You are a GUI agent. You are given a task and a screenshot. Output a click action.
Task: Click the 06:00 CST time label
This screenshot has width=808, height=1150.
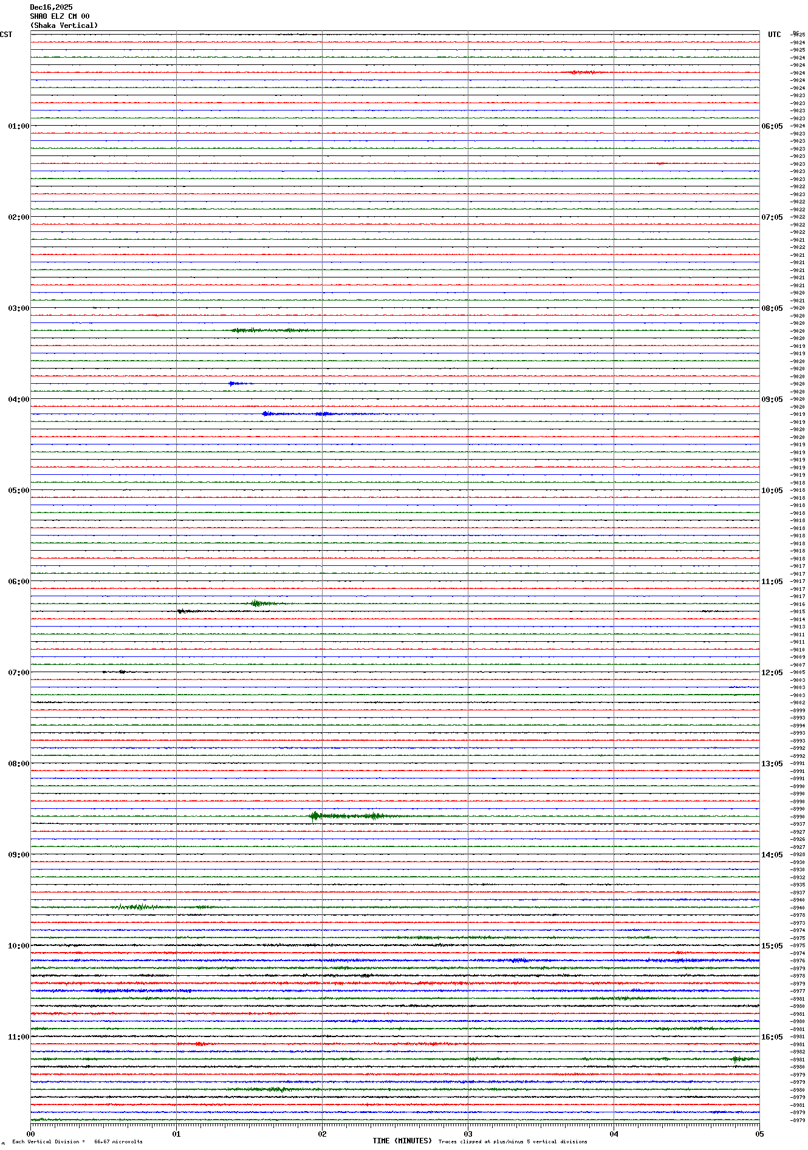(x=18, y=582)
